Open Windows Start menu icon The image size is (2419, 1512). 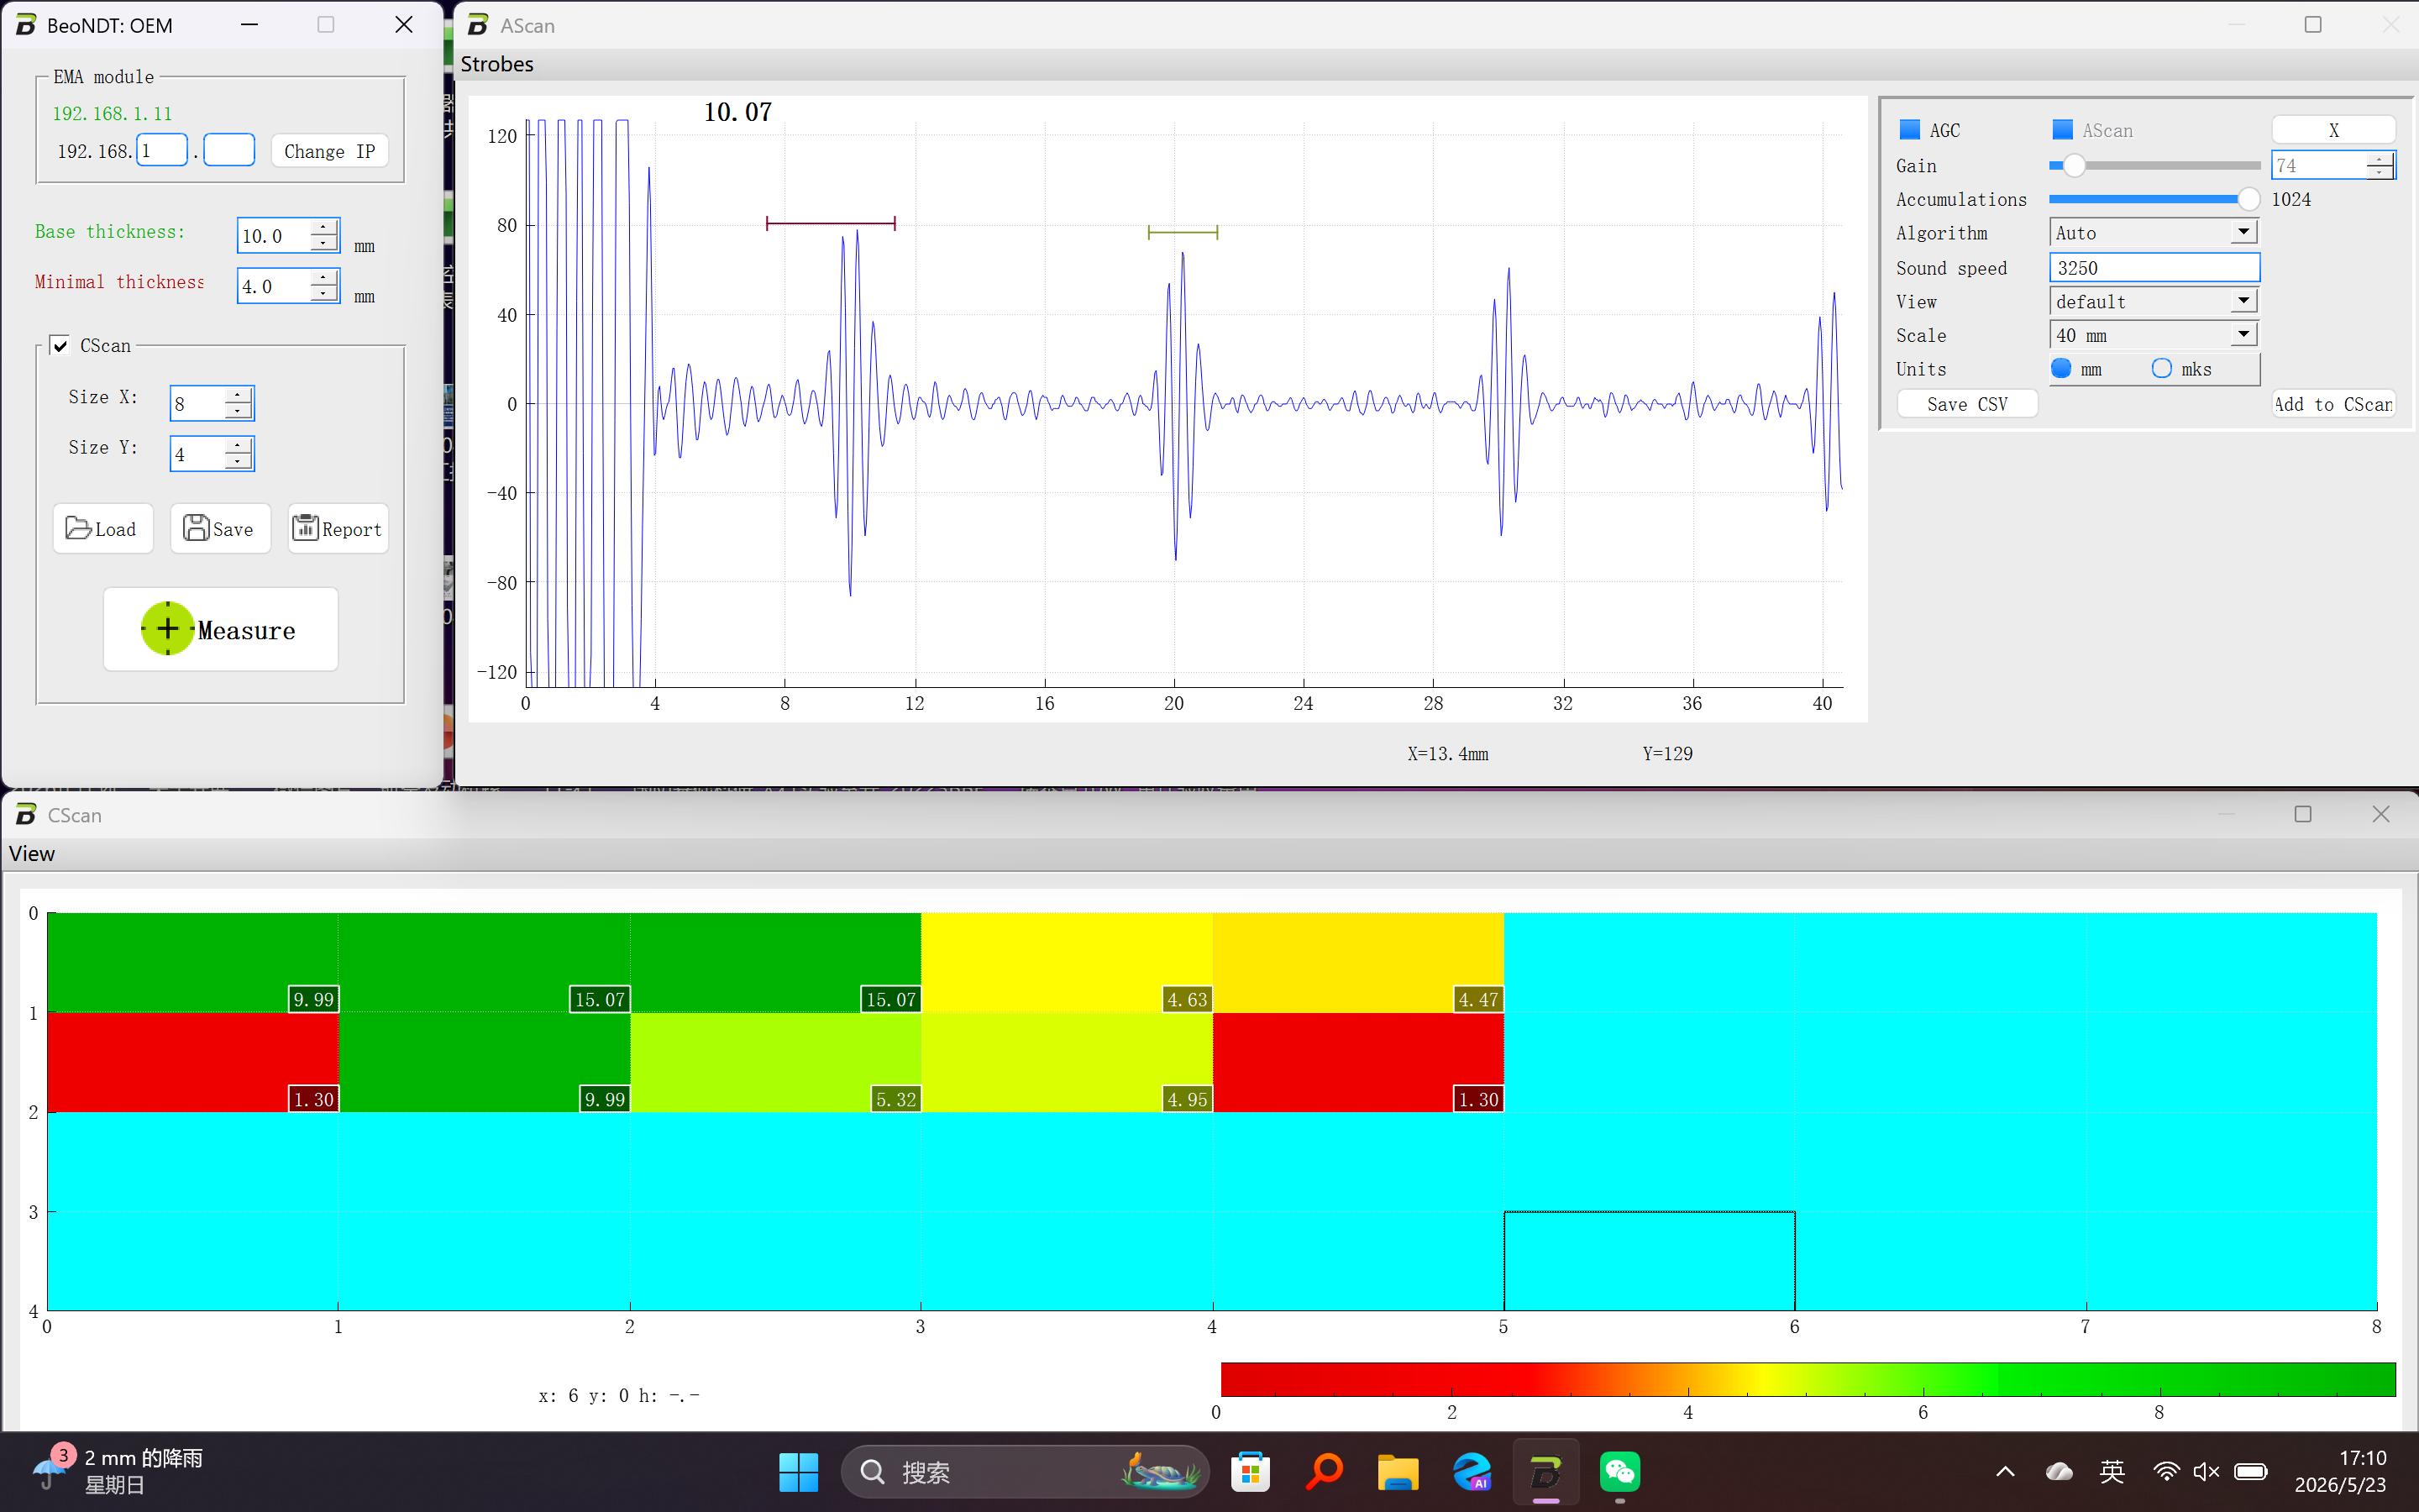pos(798,1472)
